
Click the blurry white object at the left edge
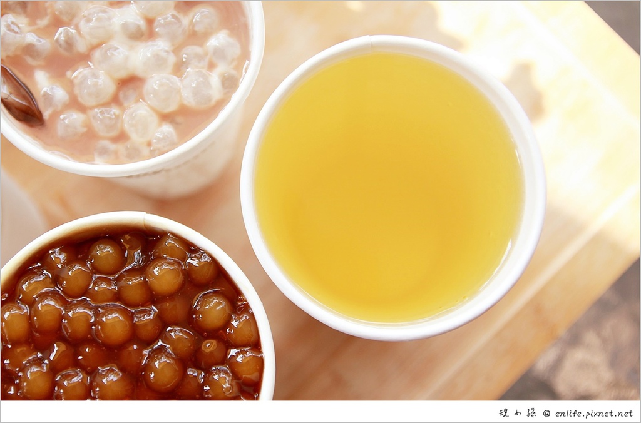(x=16, y=213)
